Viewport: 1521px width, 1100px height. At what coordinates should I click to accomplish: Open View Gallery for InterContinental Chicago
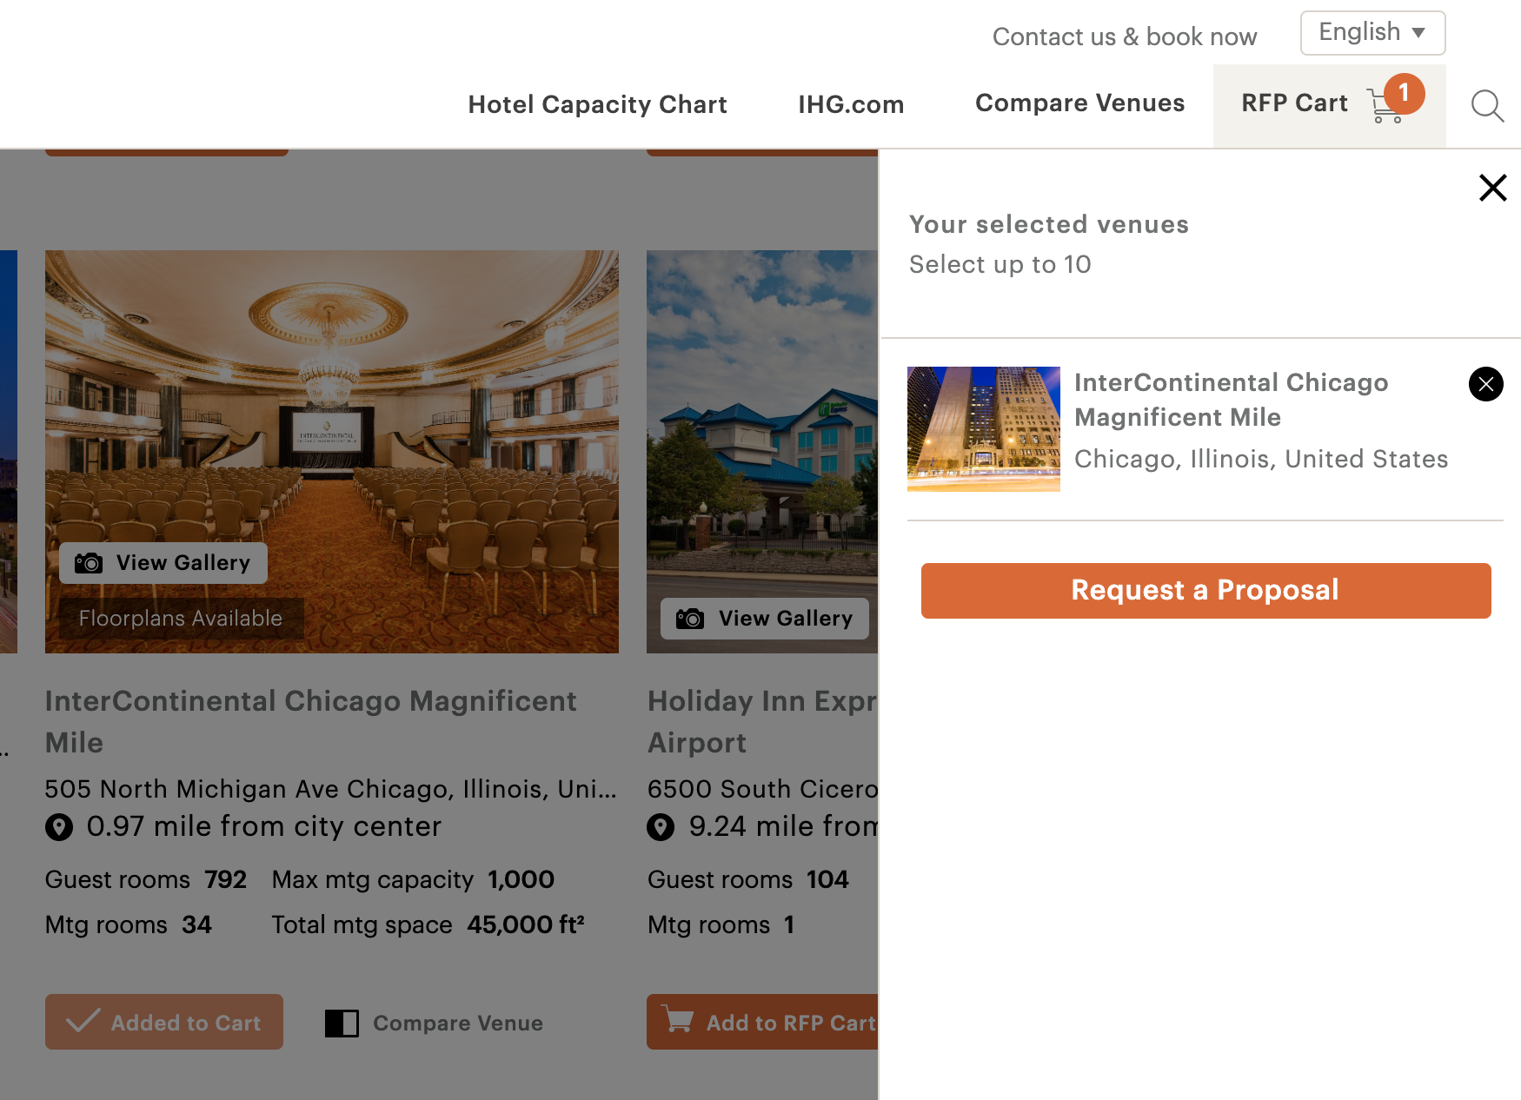[163, 563]
